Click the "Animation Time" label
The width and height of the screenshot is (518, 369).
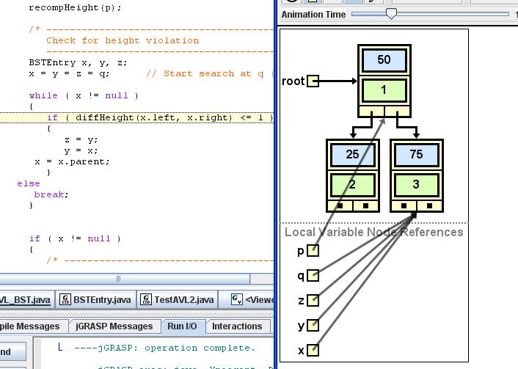(x=313, y=15)
